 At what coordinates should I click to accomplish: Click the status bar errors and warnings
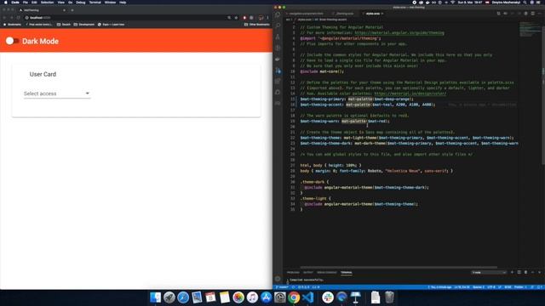[303, 287]
